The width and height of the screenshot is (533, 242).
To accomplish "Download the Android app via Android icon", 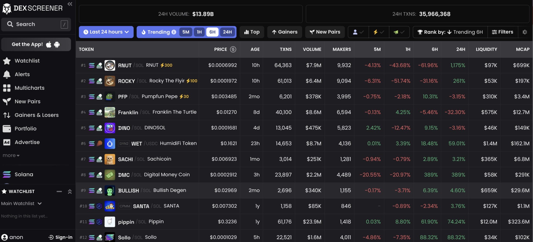I will point(57,44).
